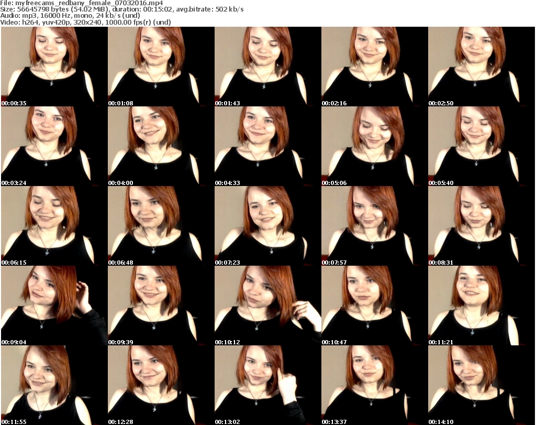Click the 00:12:28 timestamp label
This screenshot has height=425, width=536.
pyautogui.click(x=120, y=421)
